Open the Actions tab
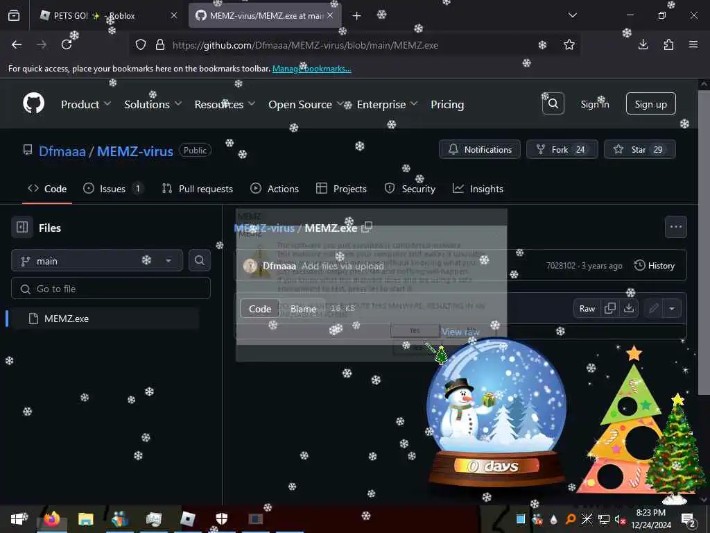 (x=275, y=189)
